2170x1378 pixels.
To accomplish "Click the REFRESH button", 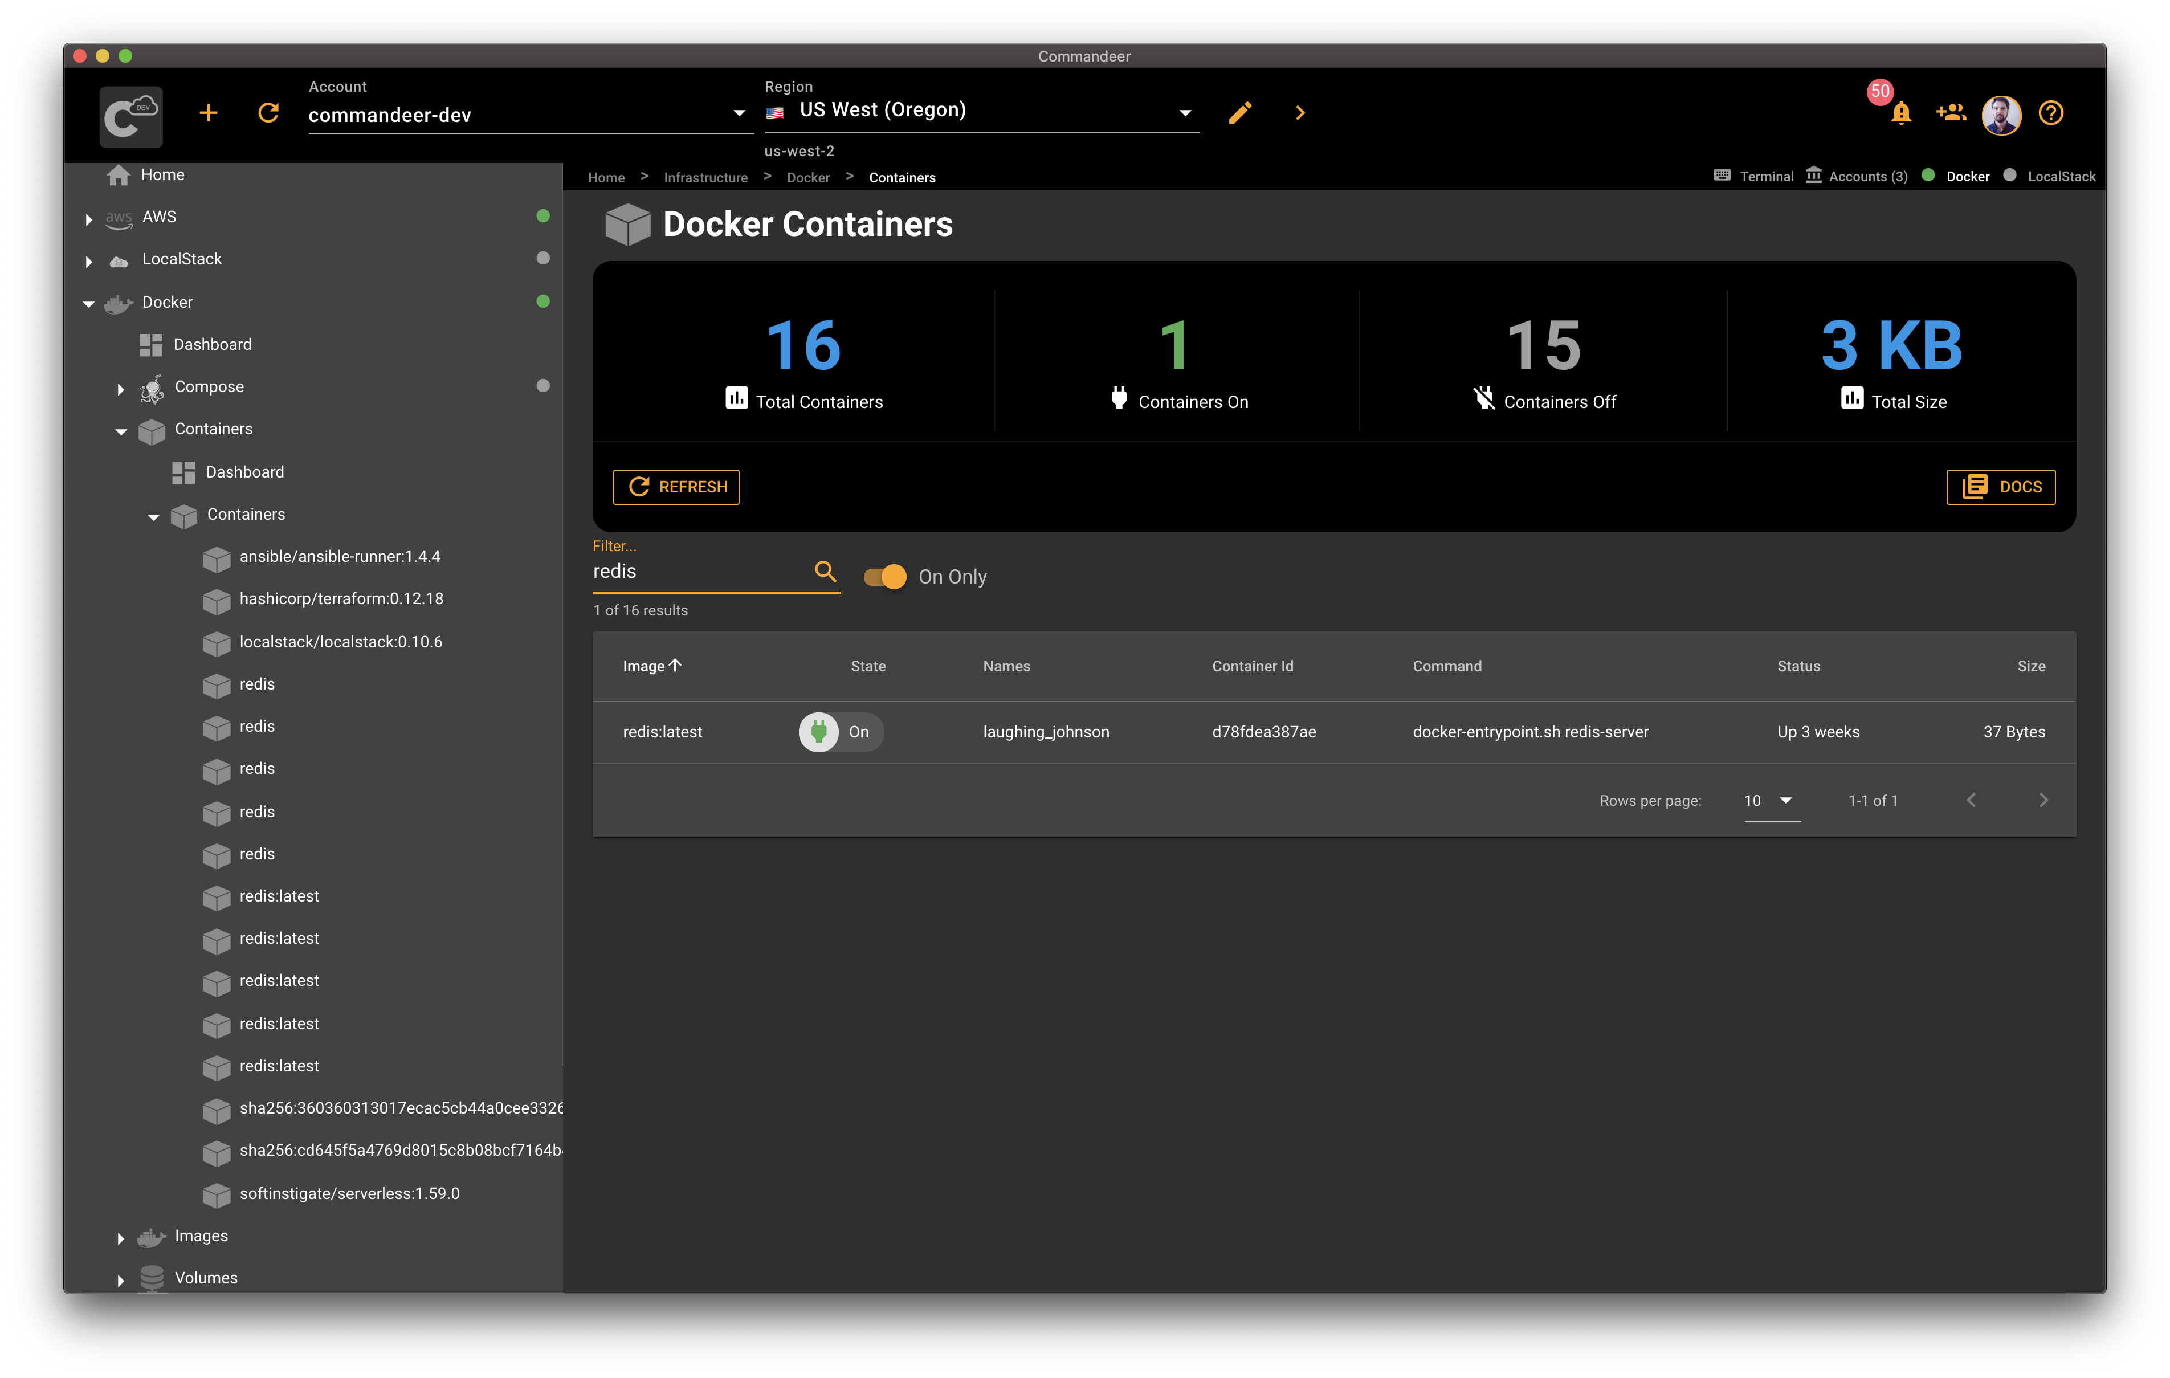I will (x=676, y=487).
